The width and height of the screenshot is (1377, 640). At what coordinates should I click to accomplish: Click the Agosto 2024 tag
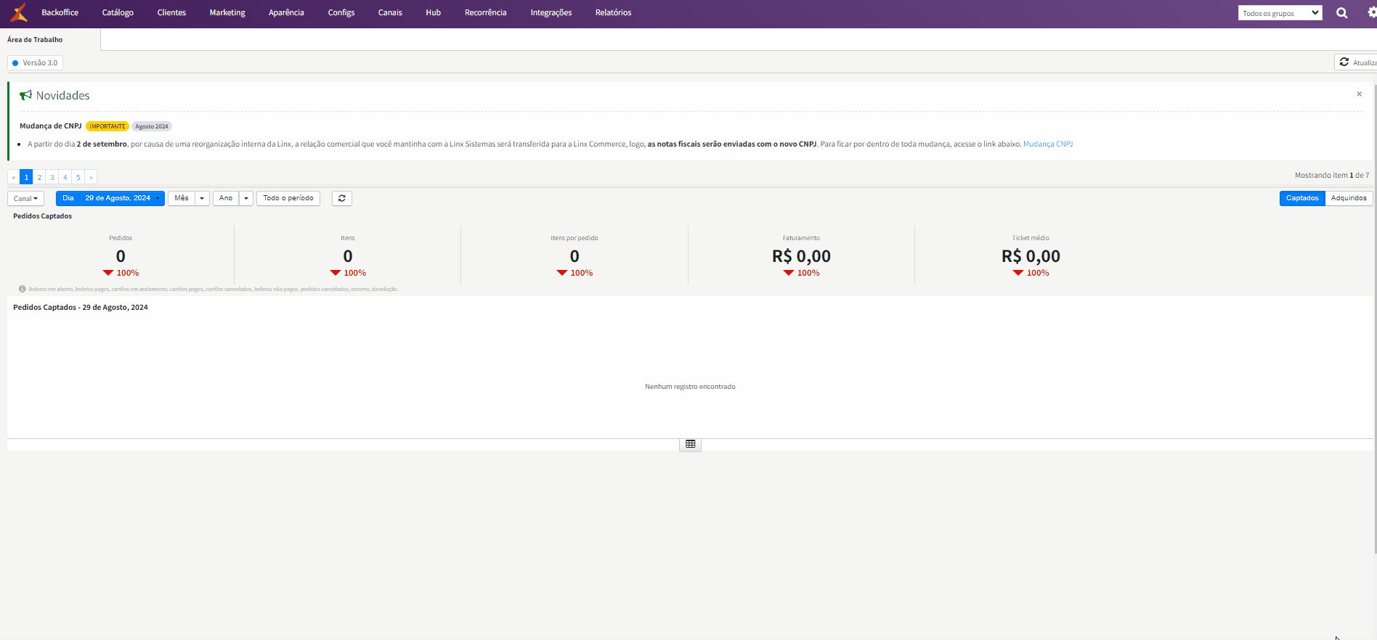click(x=152, y=126)
